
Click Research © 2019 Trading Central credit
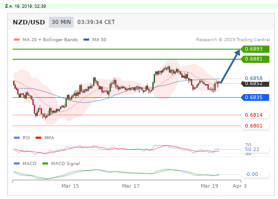[233, 39]
